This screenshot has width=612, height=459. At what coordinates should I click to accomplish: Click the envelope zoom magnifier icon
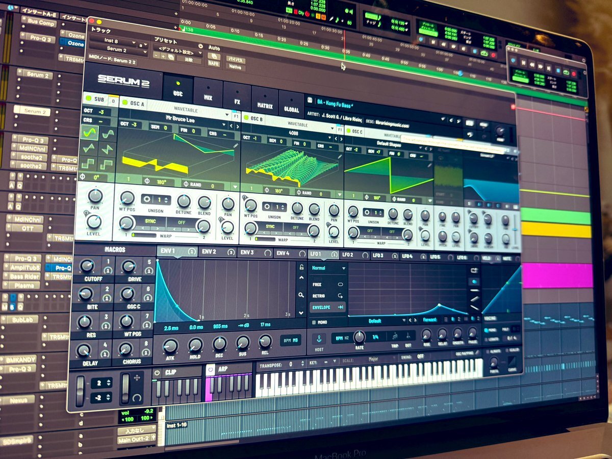point(302,295)
